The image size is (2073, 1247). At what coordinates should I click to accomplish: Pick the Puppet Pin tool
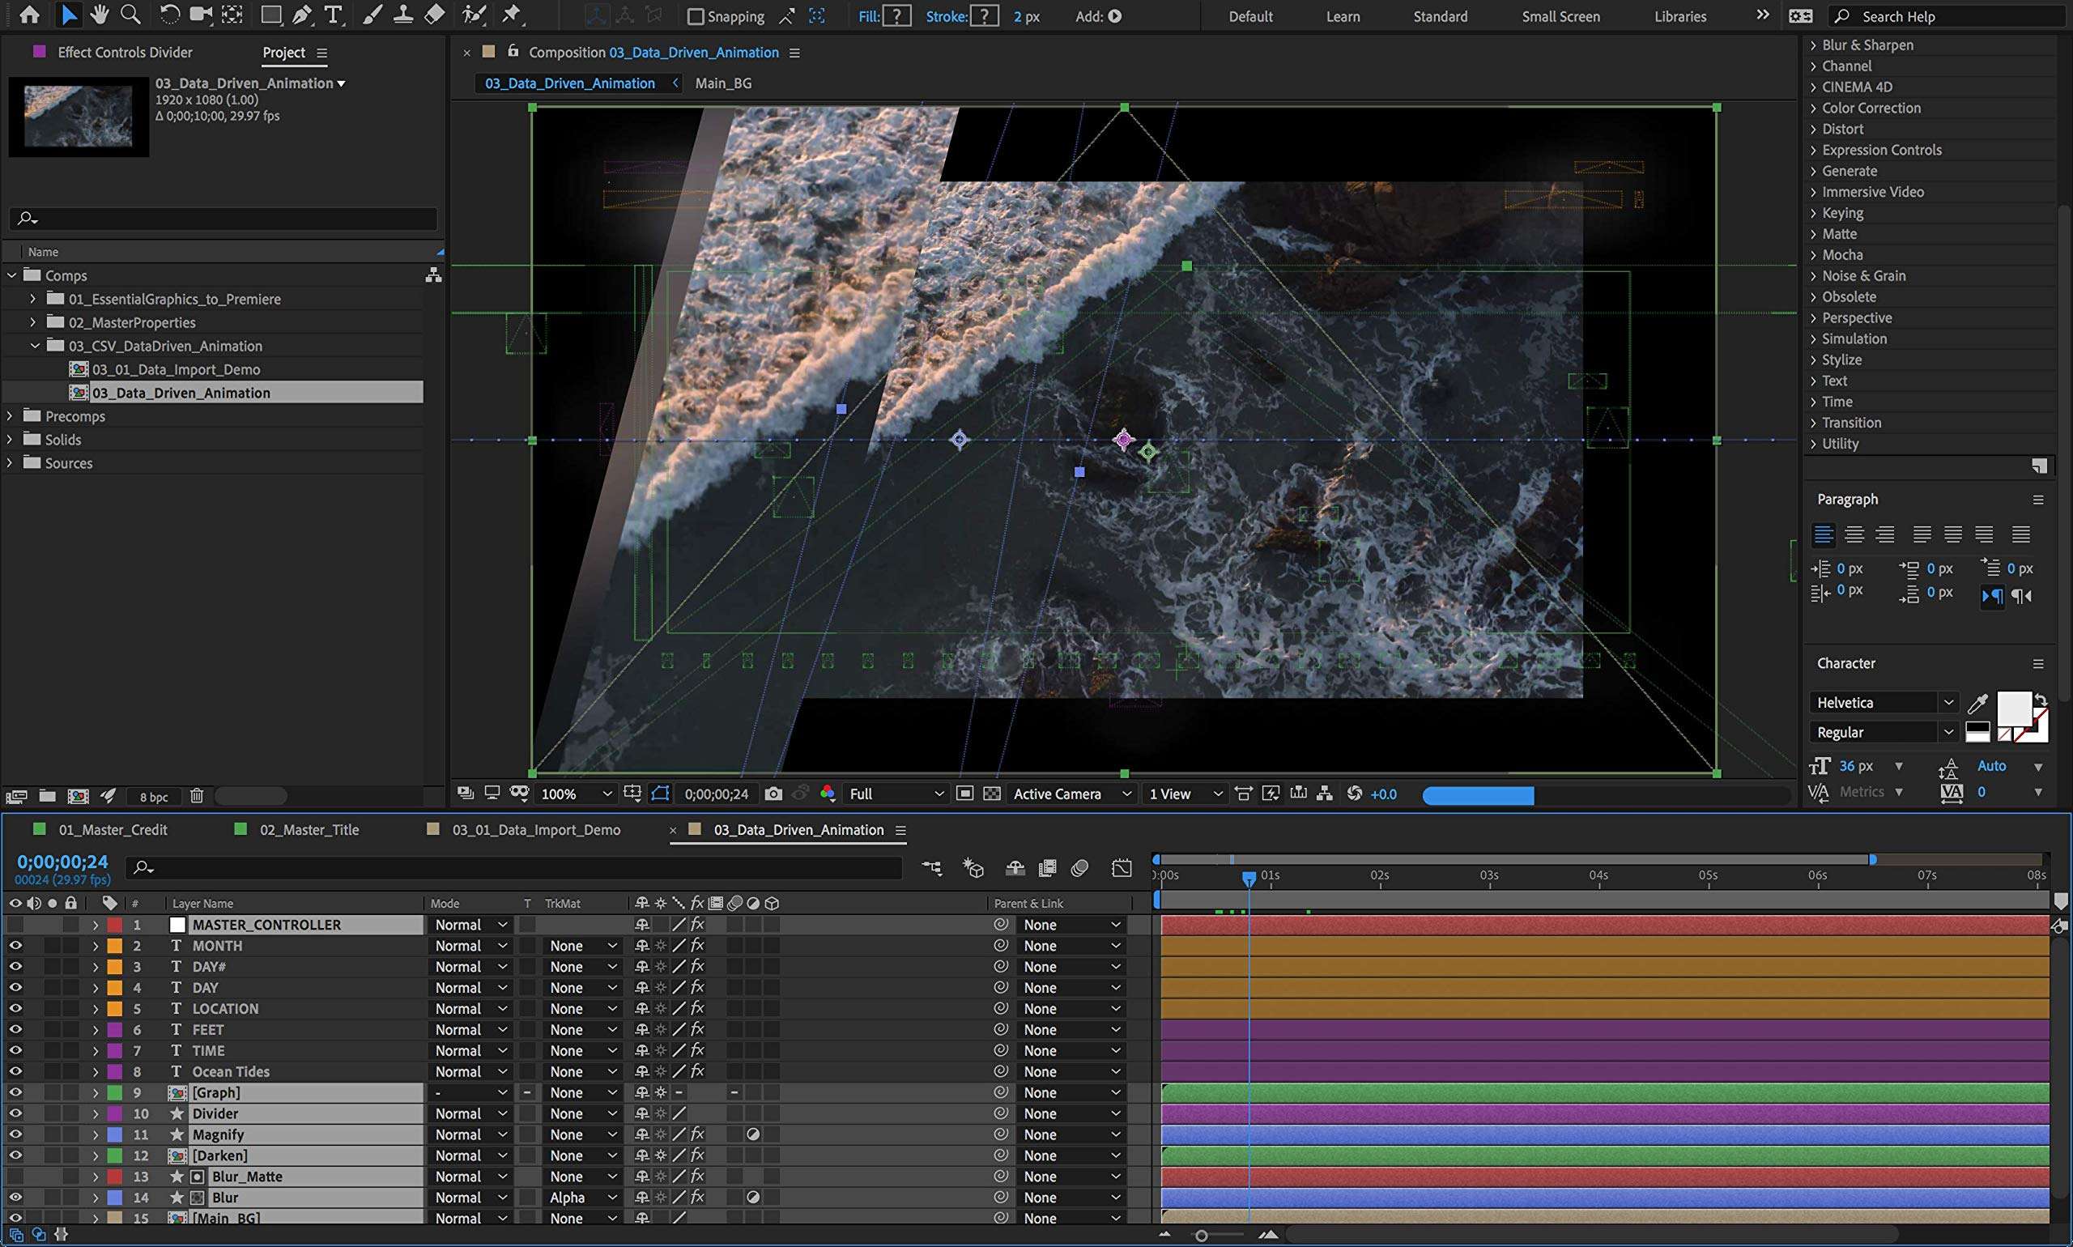point(511,15)
